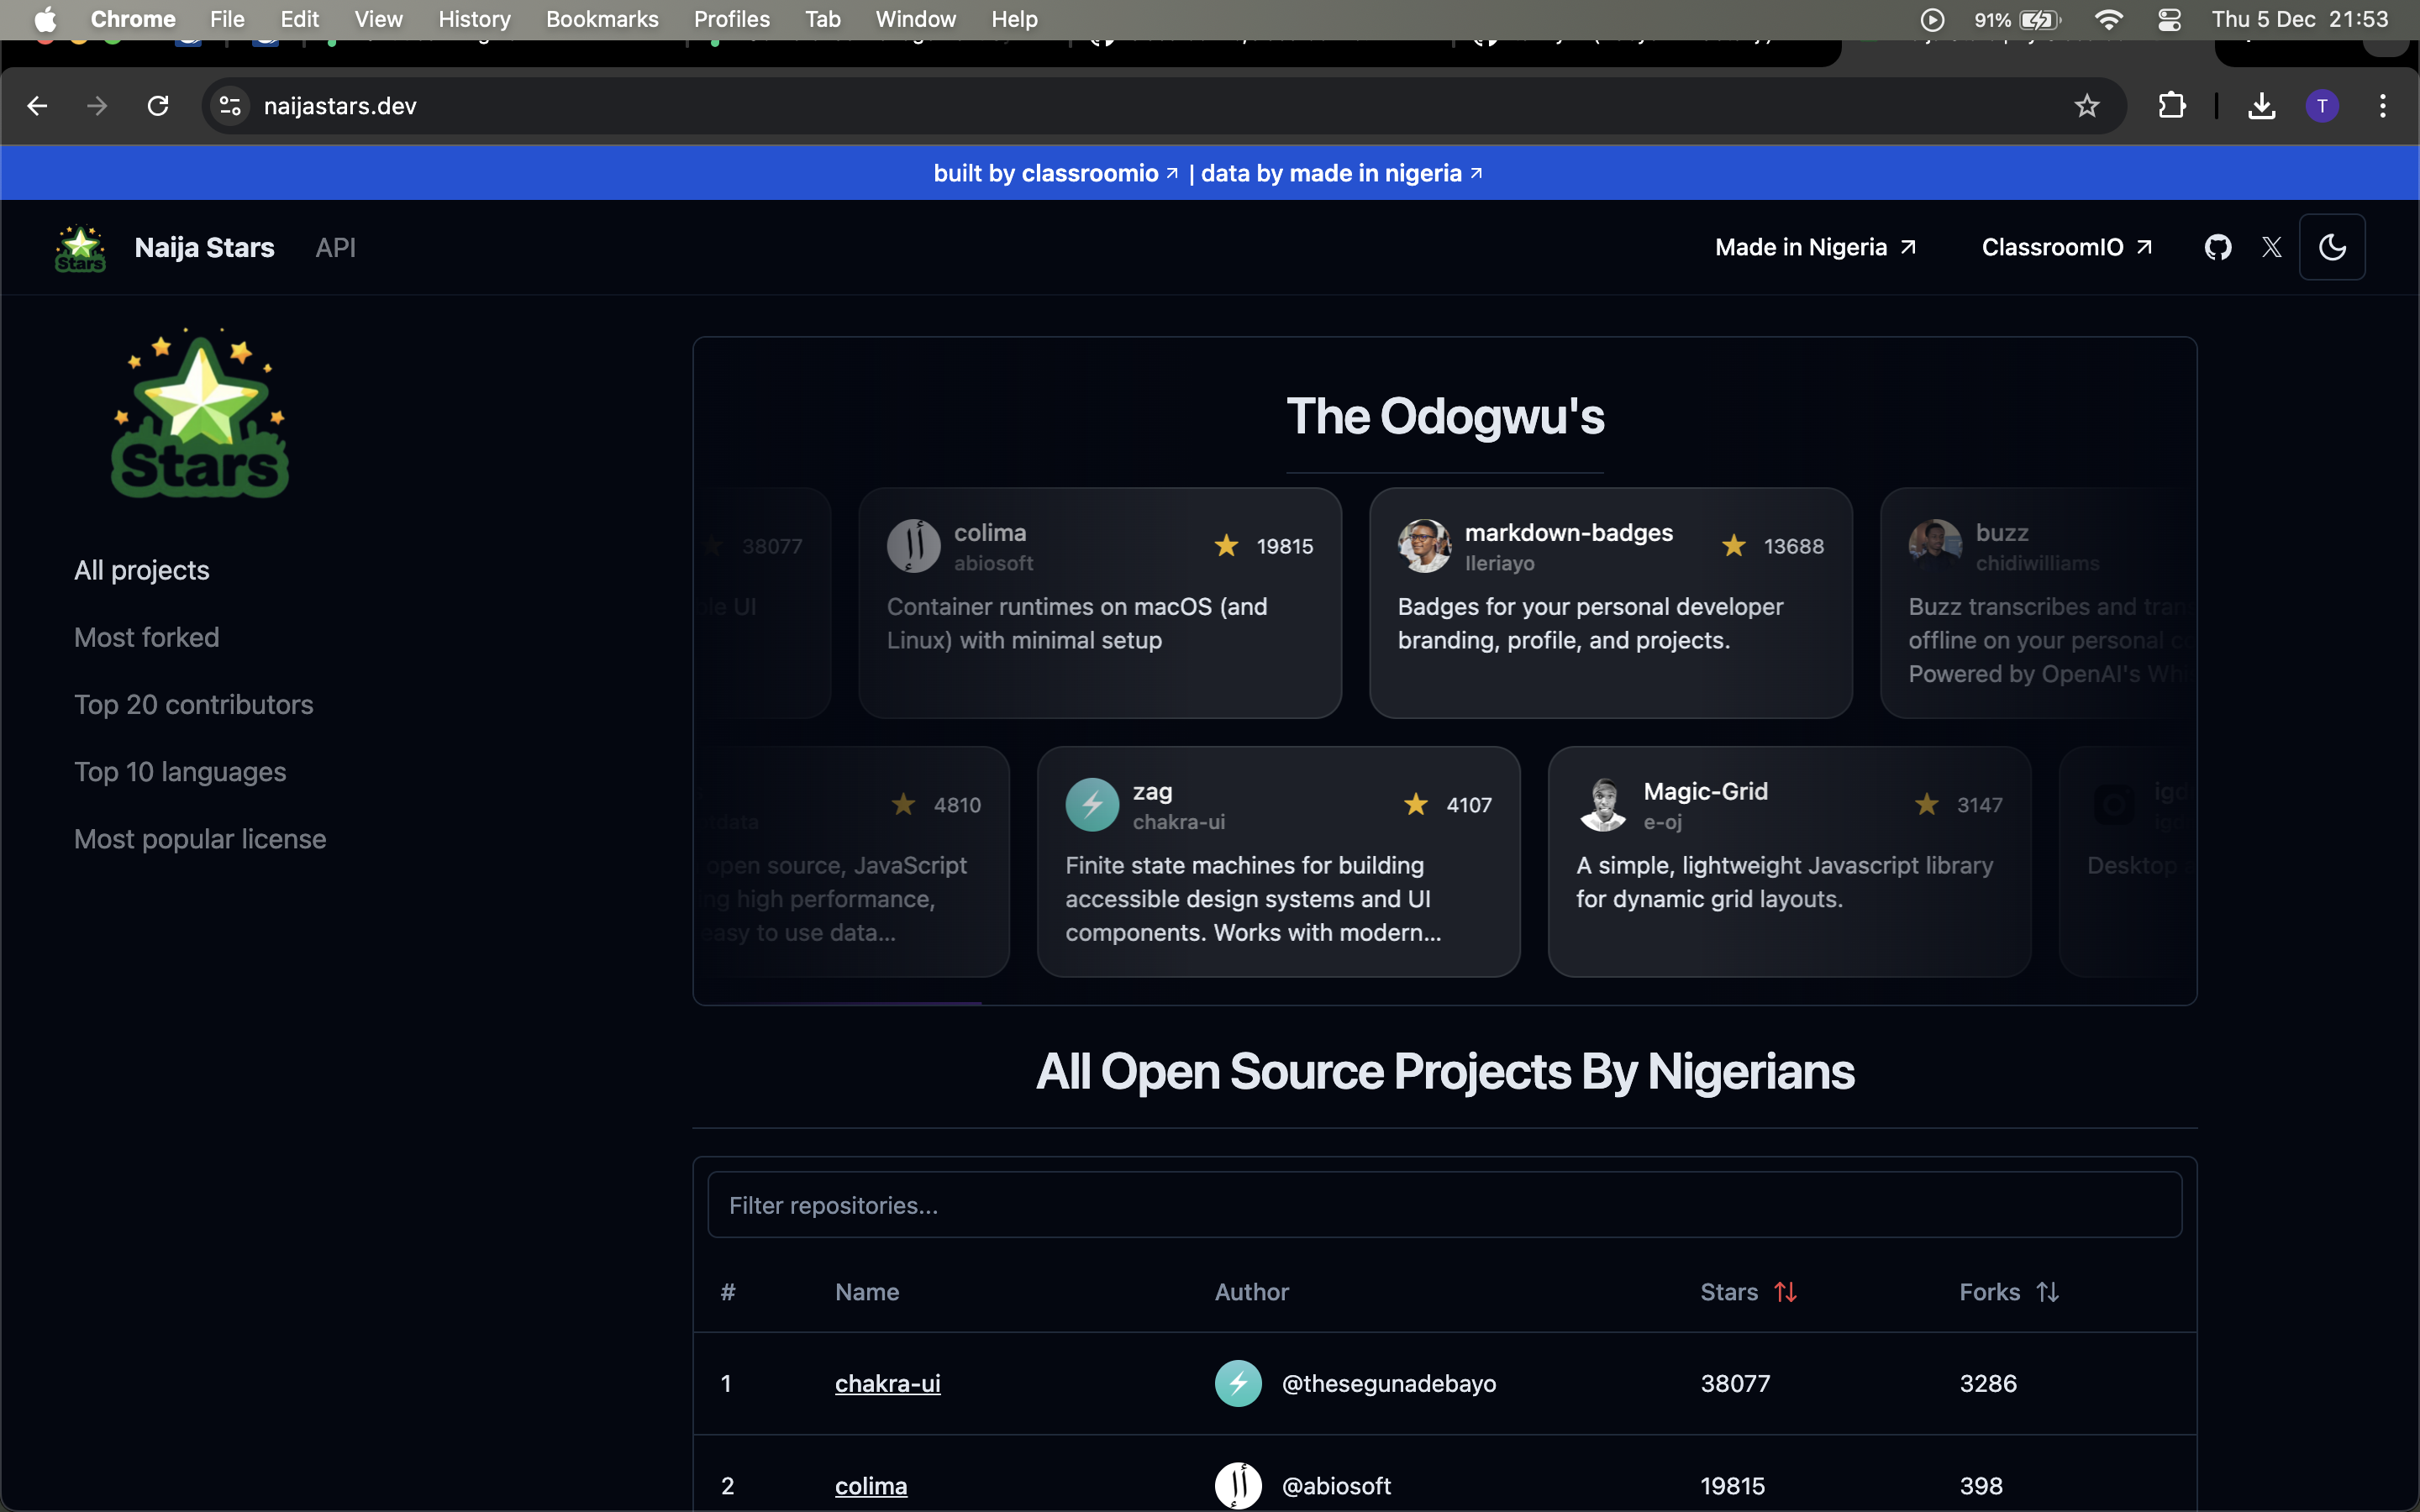
Task: Open the Magic-Grid featured card
Action: [x=1789, y=862]
